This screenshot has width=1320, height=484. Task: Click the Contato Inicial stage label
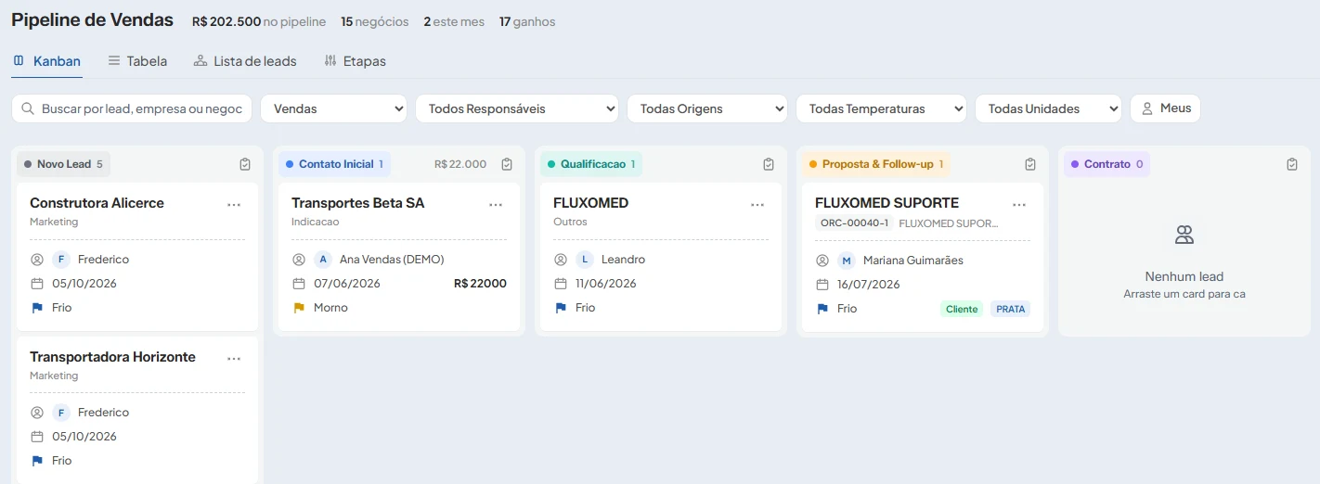335,164
